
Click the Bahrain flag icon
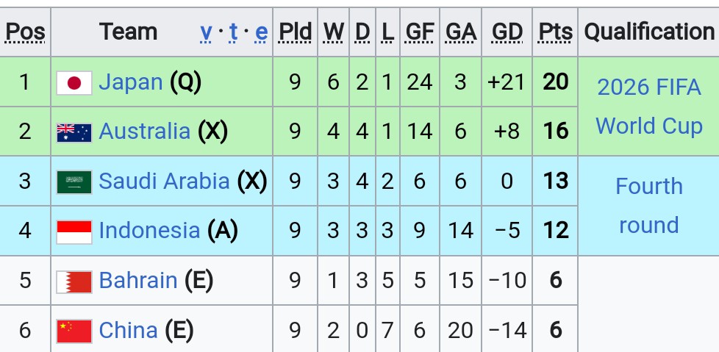click(74, 281)
